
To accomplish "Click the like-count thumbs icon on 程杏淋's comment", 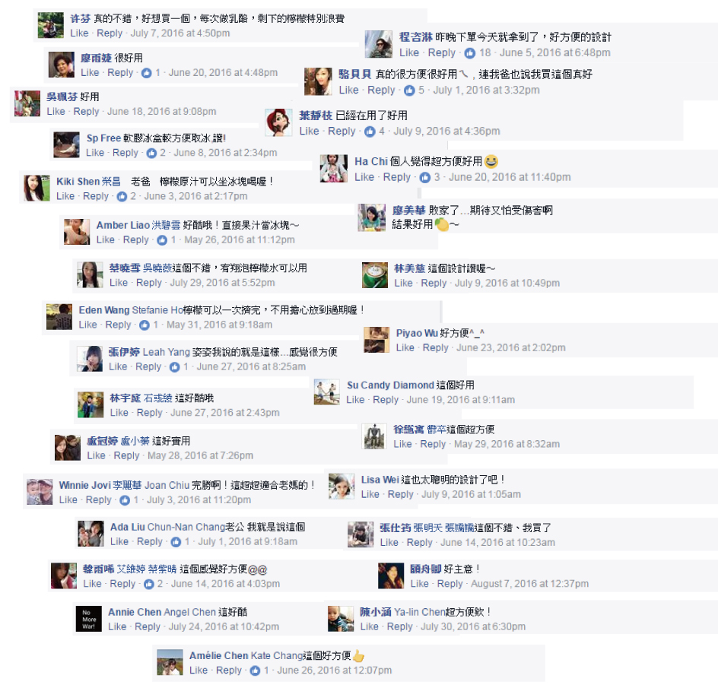I will (470, 53).
